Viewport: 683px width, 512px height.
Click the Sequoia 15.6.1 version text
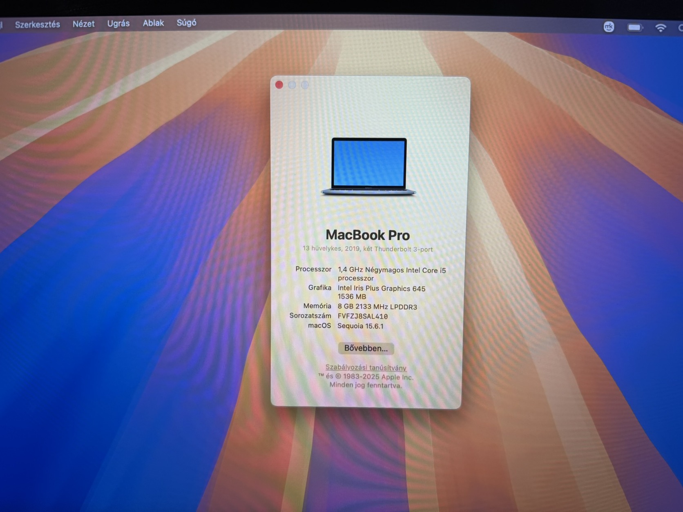(x=360, y=326)
